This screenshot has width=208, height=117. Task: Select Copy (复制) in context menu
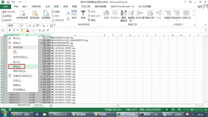click(x=23, y=43)
